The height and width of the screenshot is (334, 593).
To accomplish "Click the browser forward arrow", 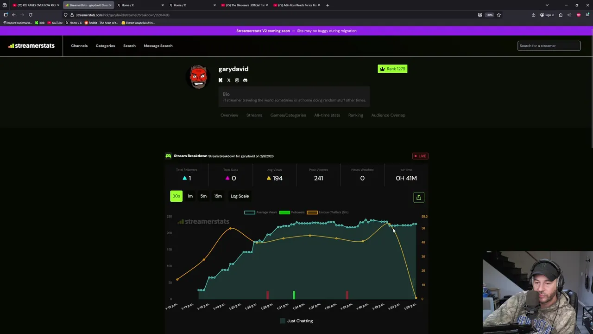I will click(x=22, y=15).
